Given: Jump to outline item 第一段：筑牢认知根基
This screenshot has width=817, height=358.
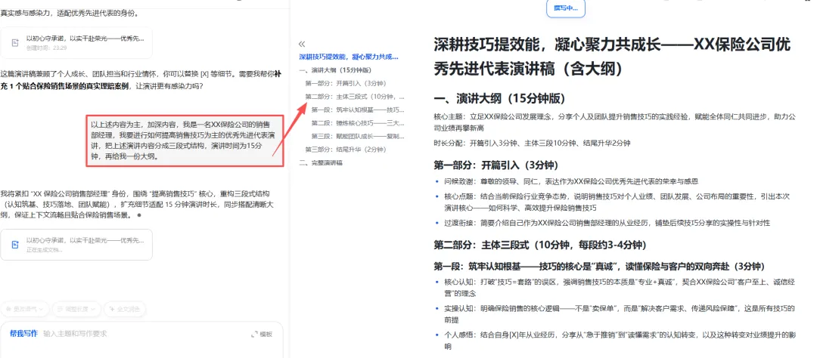Looking at the screenshot, I should [x=358, y=110].
